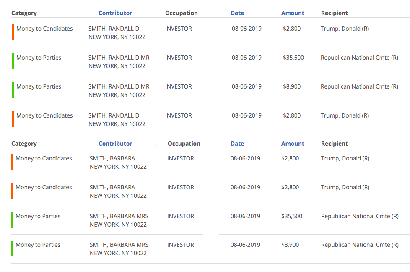
Task: Select the $8,900 amount in Barbara Smith's row
Action: (290, 245)
